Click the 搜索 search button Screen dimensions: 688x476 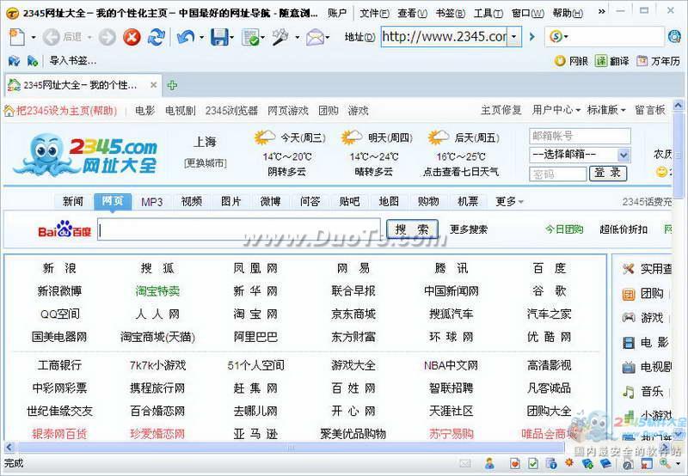coord(412,229)
